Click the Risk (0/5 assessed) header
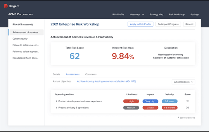 coord(23,24)
